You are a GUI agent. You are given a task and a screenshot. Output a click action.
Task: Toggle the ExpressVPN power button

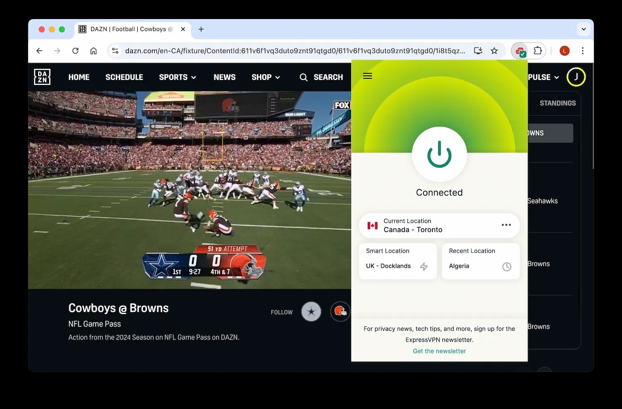439,154
